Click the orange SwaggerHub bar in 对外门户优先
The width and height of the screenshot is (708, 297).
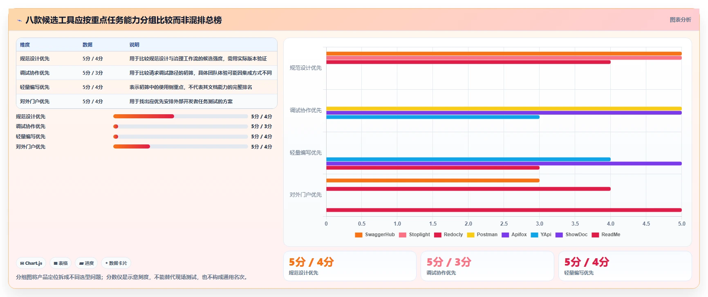coord(432,180)
